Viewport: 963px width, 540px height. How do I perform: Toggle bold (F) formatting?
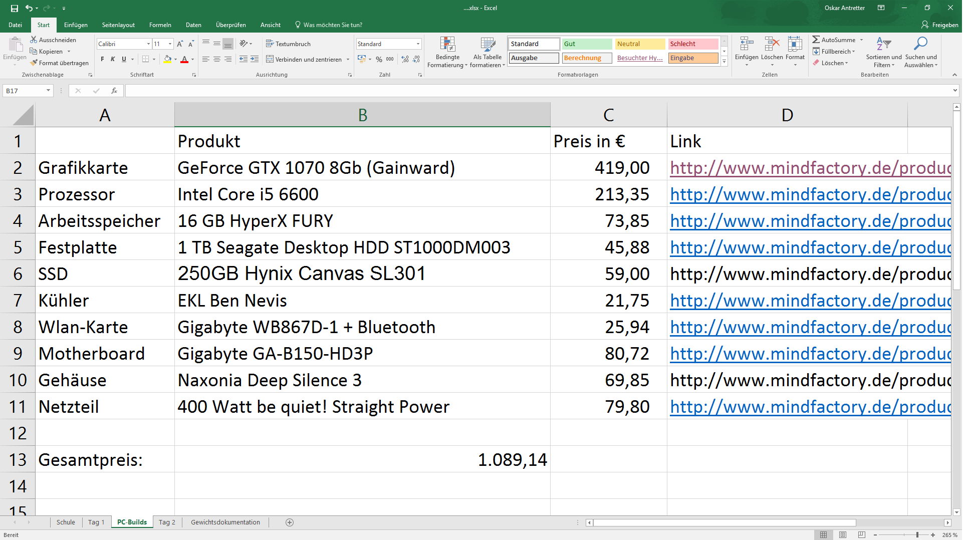coord(102,59)
